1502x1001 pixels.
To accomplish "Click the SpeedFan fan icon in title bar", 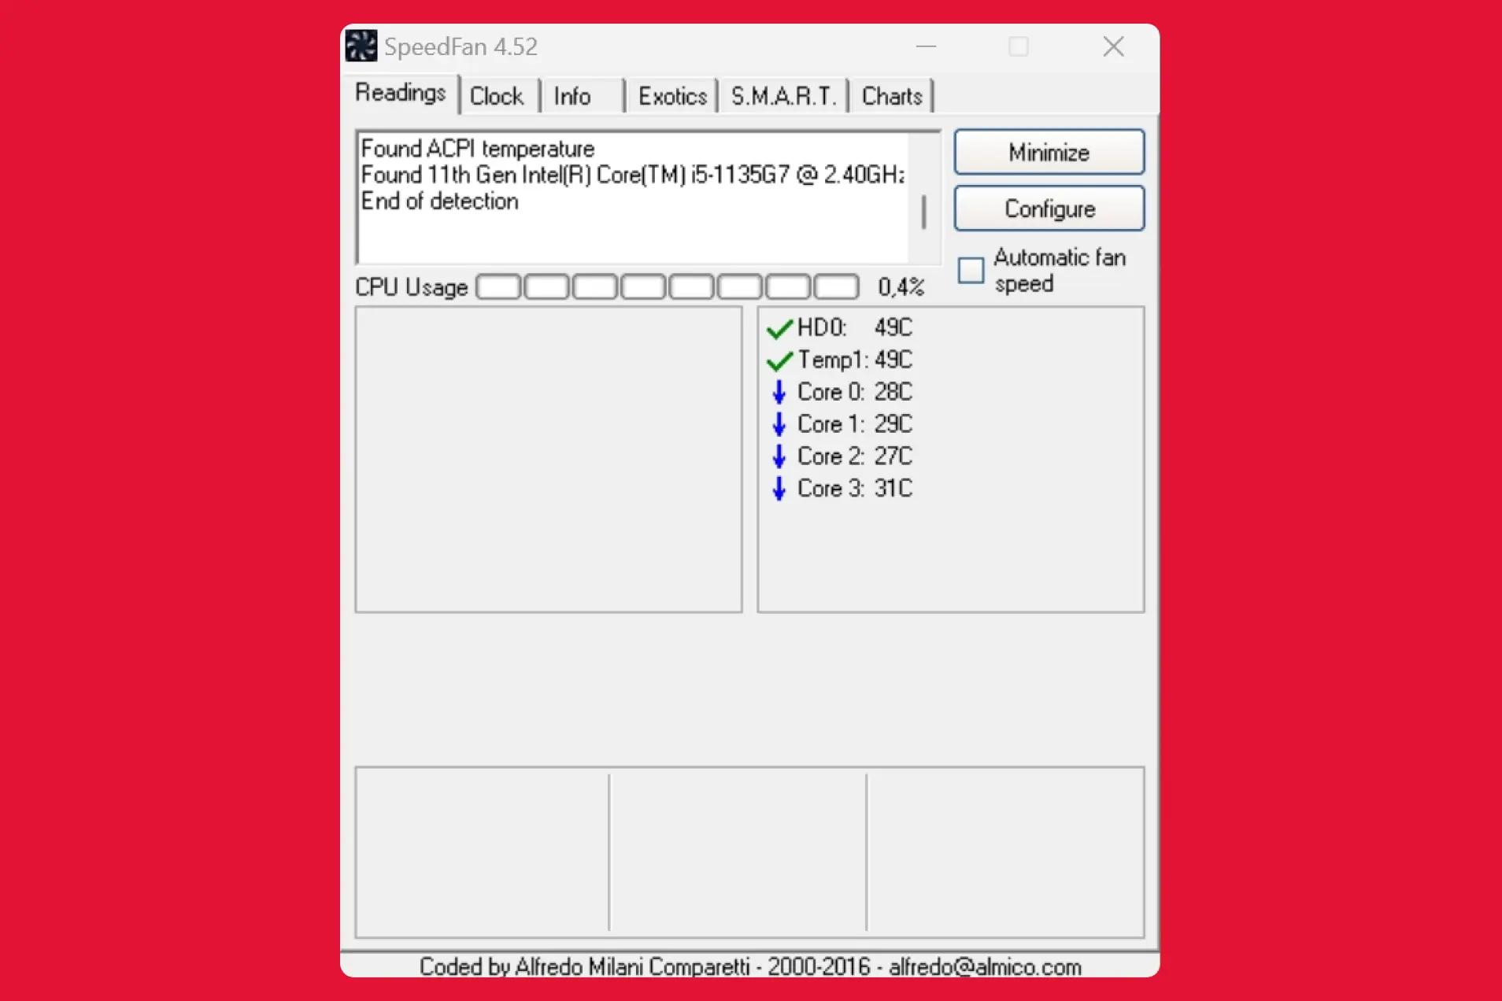I will pos(361,46).
